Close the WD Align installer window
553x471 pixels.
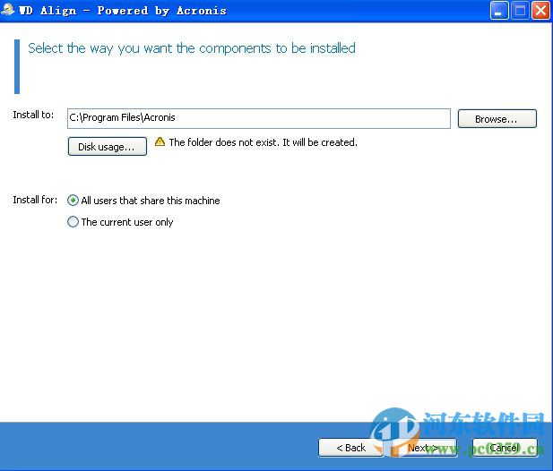pos(541,11)
